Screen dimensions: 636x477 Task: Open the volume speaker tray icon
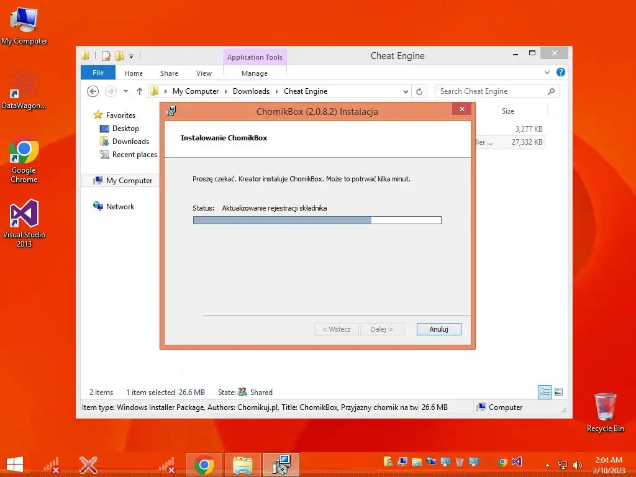pos(577,465)
